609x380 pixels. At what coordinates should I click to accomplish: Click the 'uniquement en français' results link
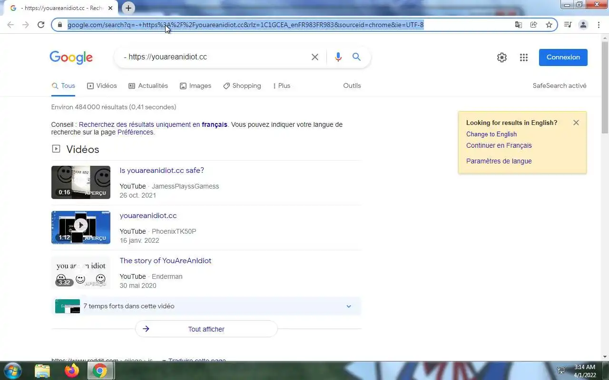(153, 124)
